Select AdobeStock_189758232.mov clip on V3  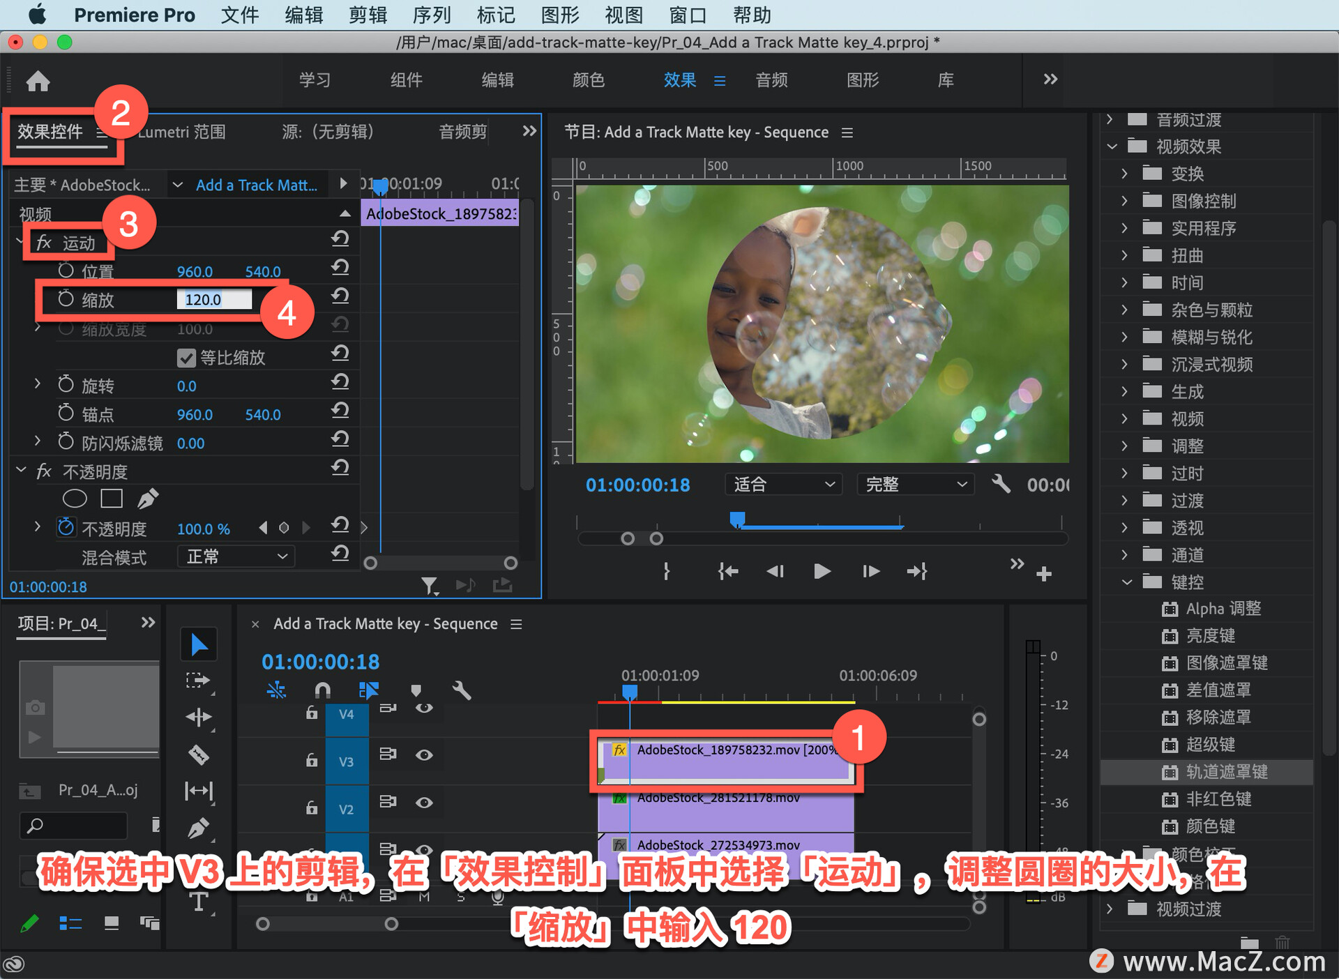725,761
